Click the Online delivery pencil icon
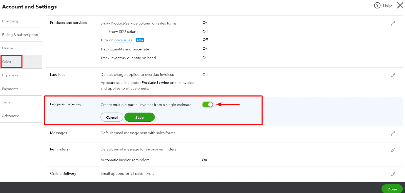This screenshot has width=405, height=193. tap(393, 174)
